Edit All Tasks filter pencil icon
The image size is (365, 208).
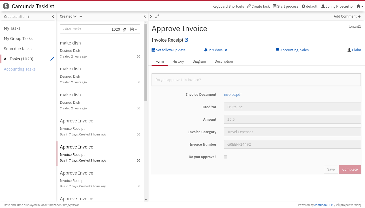(x=52, y=59)
